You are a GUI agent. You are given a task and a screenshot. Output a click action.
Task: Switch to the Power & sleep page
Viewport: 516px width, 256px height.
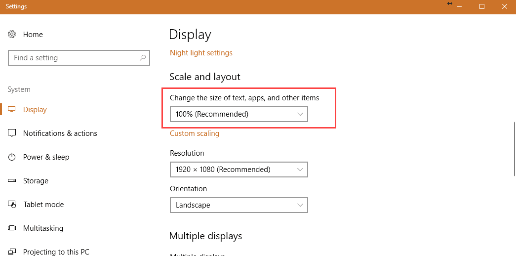pos(46,157)
